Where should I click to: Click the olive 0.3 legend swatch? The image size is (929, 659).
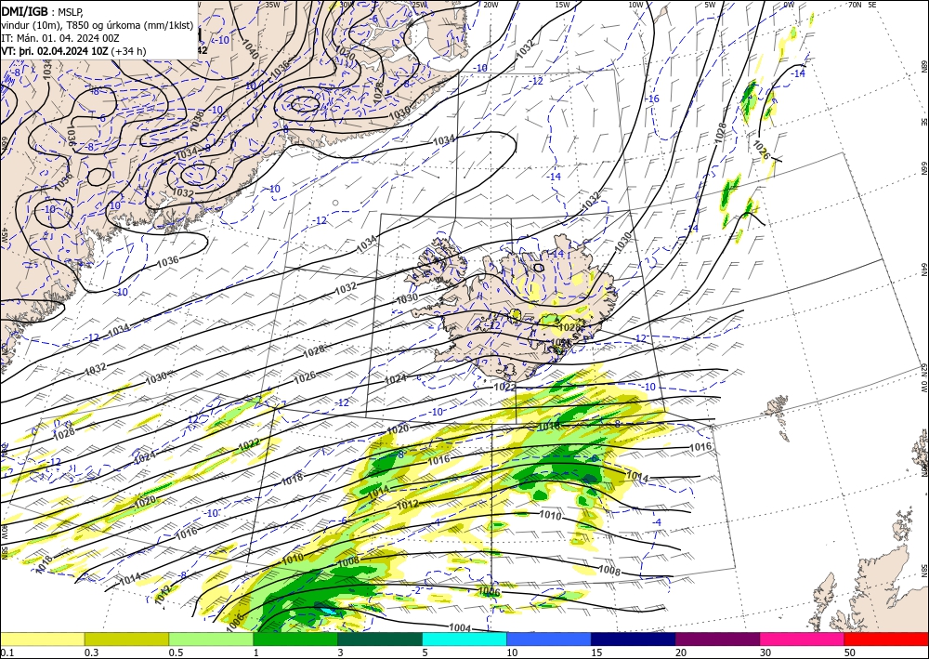pyautogui.click(x=126, y=639)
